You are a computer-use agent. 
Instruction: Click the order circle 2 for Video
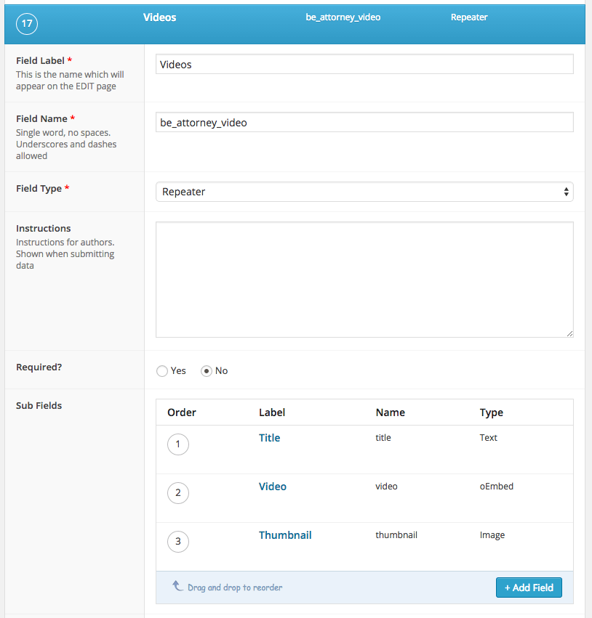coord(178,492)
